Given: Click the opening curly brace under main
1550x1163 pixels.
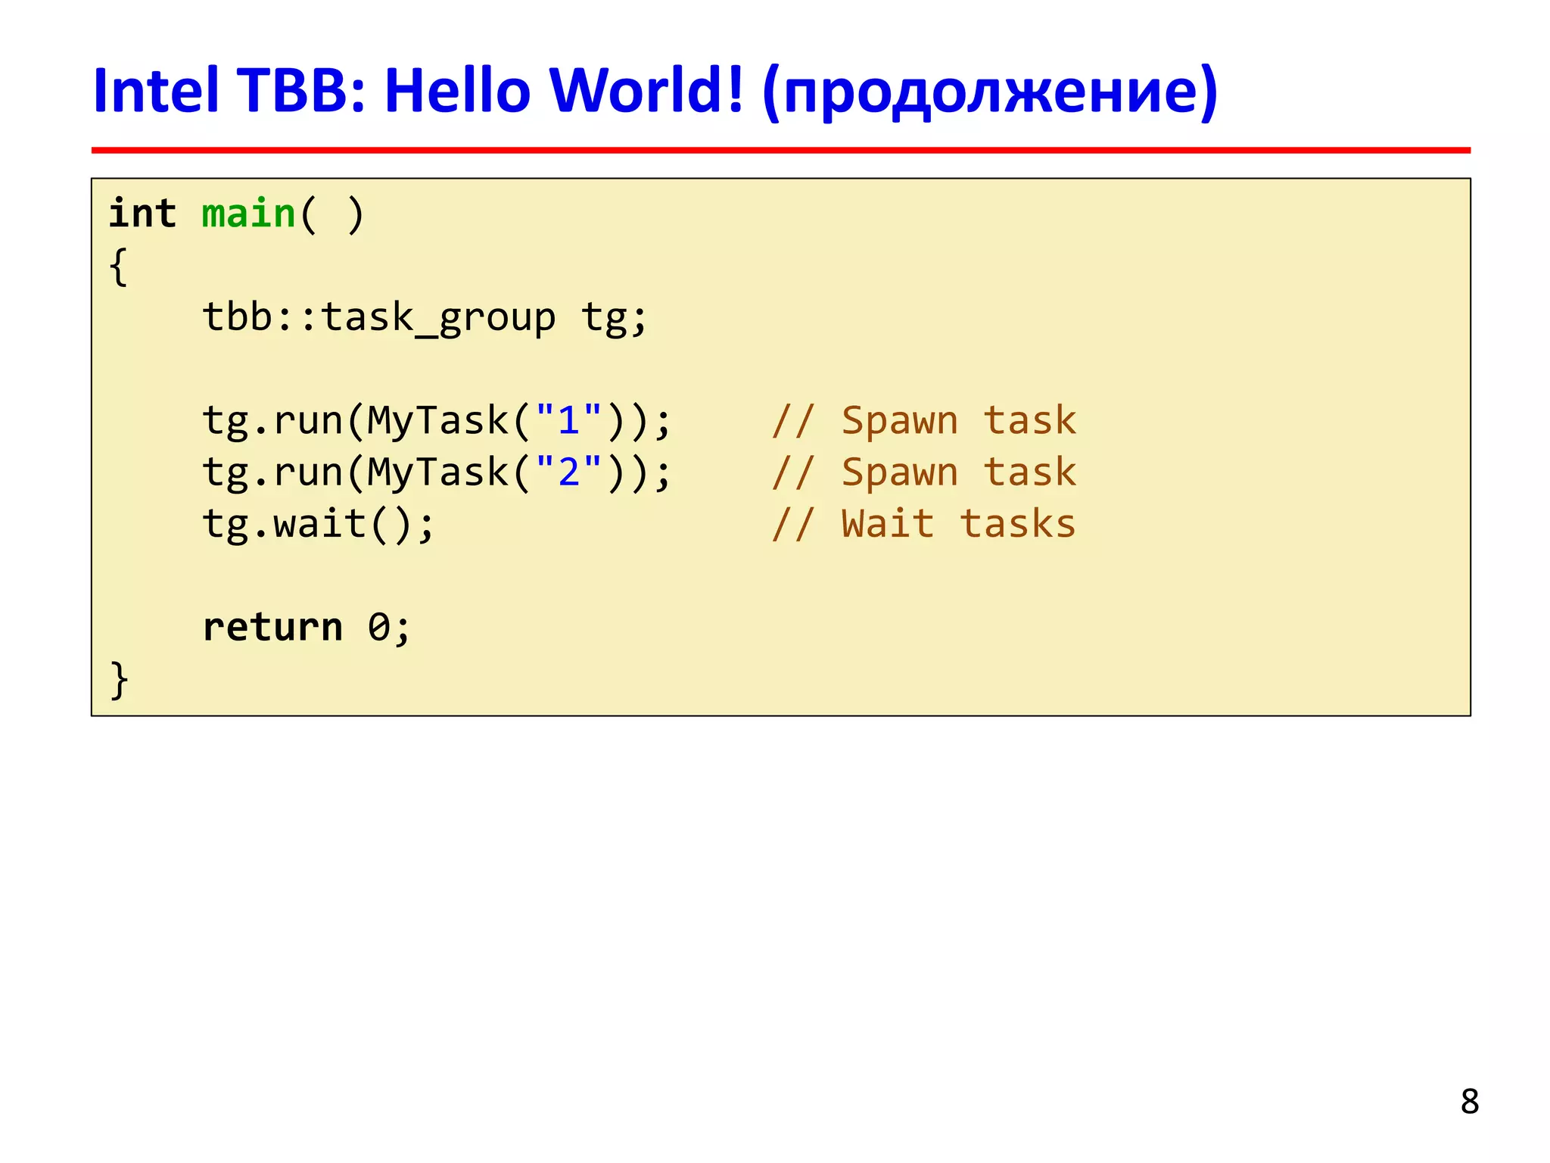Looking at the screenshot, I should coord(119,267).
